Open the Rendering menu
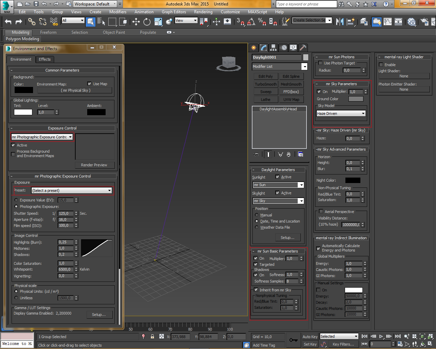 pyautogui.click(x=203, y=12)
